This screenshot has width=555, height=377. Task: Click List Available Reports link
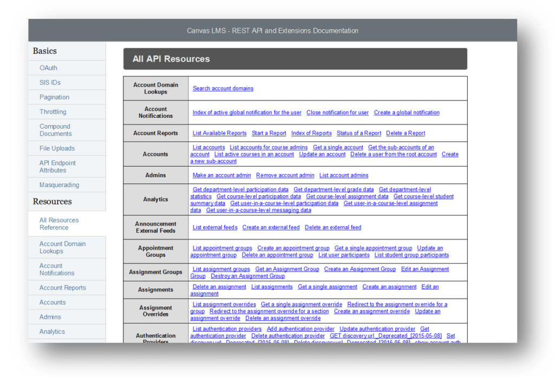pyautogui.click(x=220, y=133)
